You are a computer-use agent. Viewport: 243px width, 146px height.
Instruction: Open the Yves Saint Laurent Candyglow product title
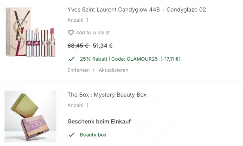[x=137, y=10]
